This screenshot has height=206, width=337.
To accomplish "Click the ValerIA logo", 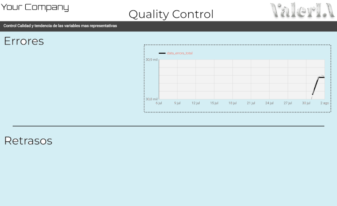I will [302, 10].
